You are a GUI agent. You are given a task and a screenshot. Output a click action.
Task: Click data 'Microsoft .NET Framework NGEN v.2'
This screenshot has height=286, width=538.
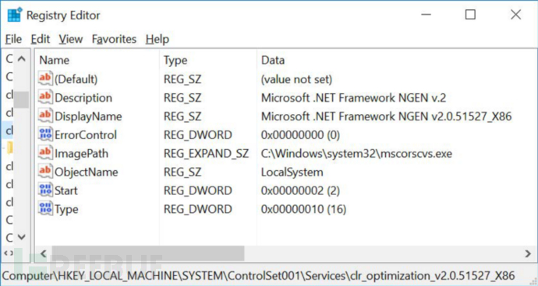353,98
